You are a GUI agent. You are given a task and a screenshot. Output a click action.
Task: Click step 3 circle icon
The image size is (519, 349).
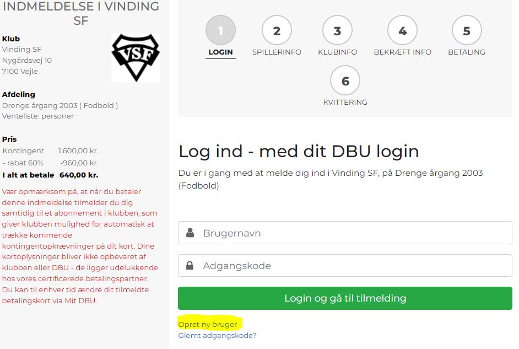tap(337, 30)
